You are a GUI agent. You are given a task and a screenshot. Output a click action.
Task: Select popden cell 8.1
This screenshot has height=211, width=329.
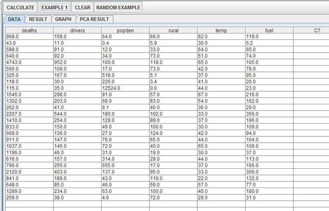tap(125, 108)
